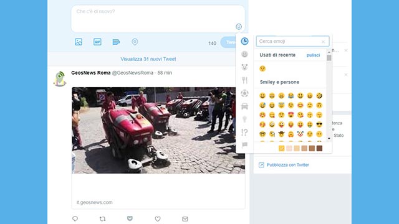This screenshot has height=224, width=399.
Task: Open the GeosNews Roma avatar
Action: pyautogui.click(x=60, y=79)
